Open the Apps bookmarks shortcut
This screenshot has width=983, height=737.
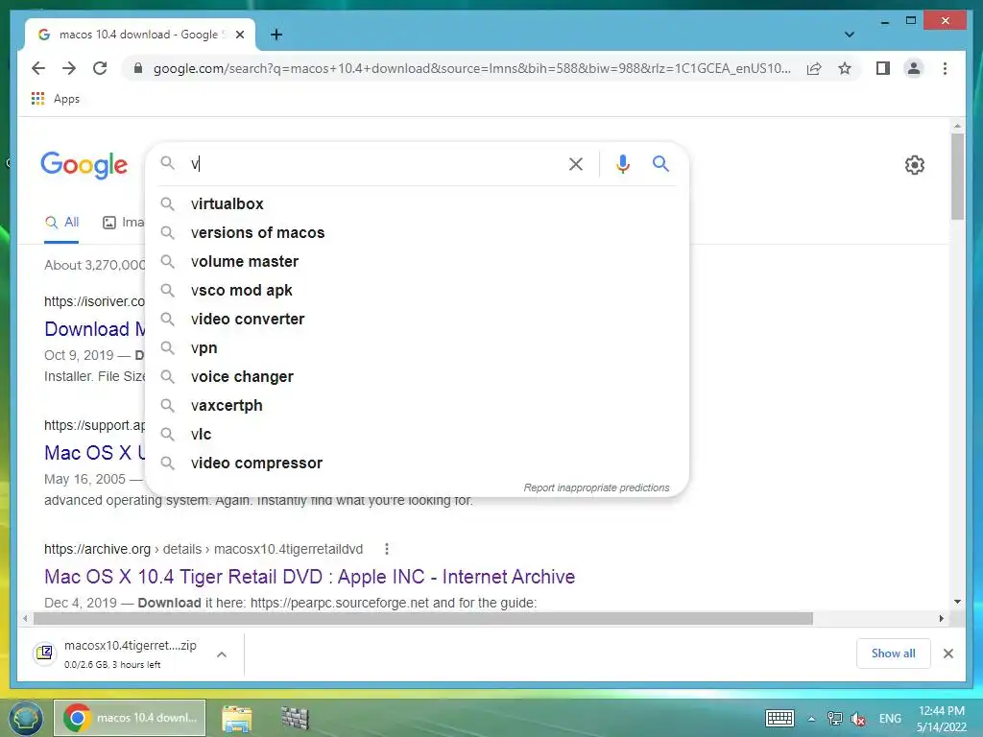[55, 99]
